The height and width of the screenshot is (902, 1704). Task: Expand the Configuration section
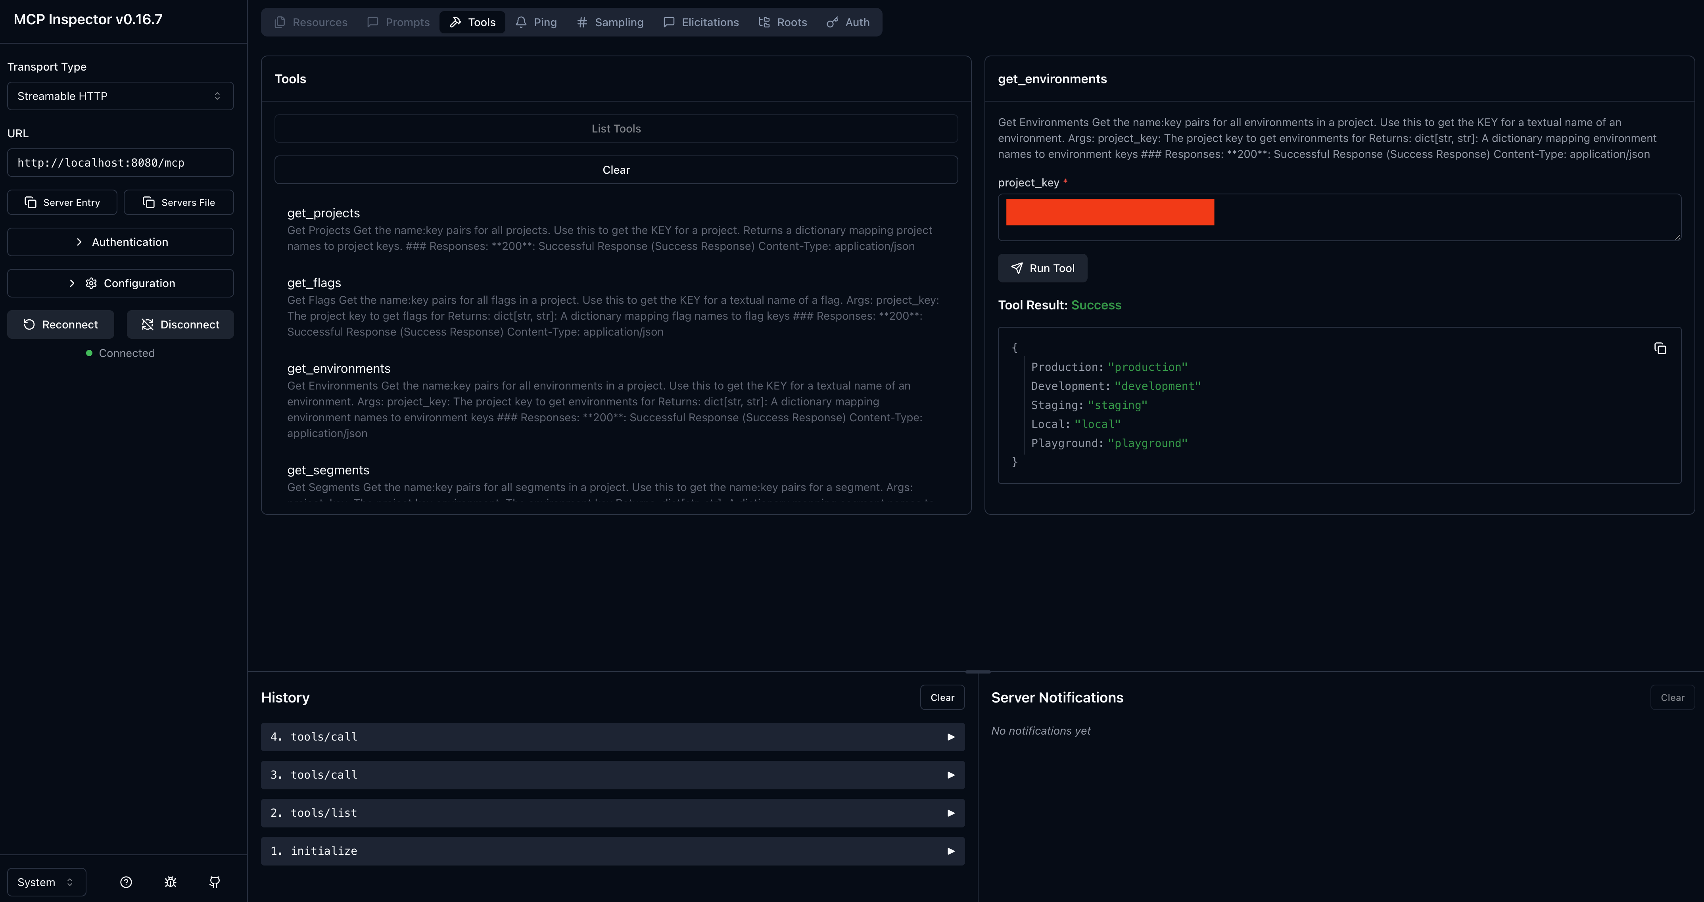pos(121,283)
